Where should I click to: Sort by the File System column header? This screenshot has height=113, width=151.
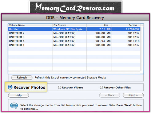point(70,25)
